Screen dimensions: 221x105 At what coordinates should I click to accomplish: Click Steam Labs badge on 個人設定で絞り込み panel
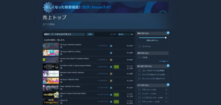(168, 66)
